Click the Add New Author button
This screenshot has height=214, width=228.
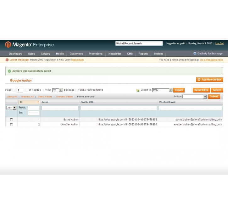(209, 80)
